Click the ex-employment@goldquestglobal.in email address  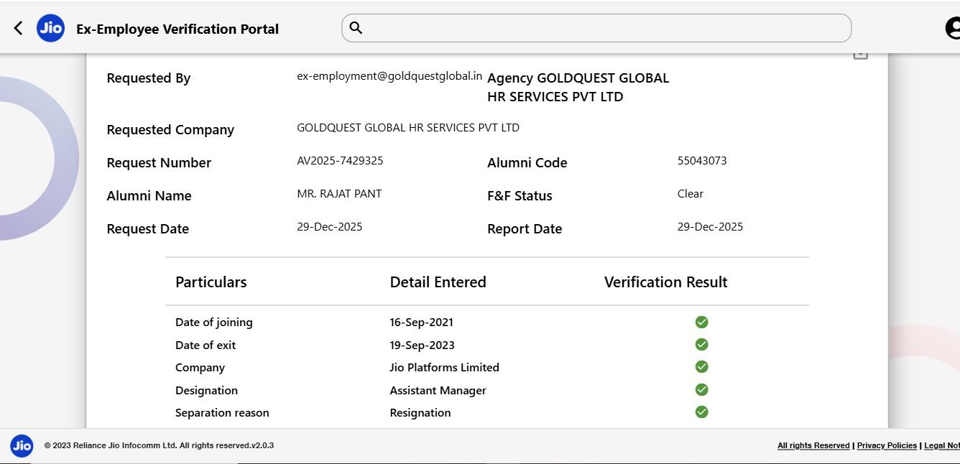pos(389,75)
